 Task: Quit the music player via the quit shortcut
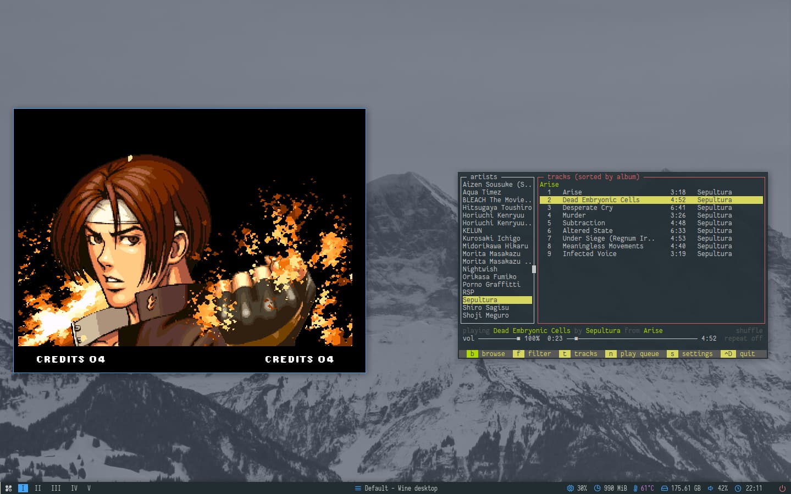[738, 354]
